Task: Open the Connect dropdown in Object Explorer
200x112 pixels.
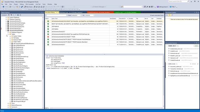Action: tap(4, 15)
